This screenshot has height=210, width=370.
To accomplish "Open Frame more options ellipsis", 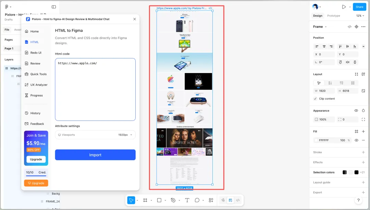I will point(363,27).
